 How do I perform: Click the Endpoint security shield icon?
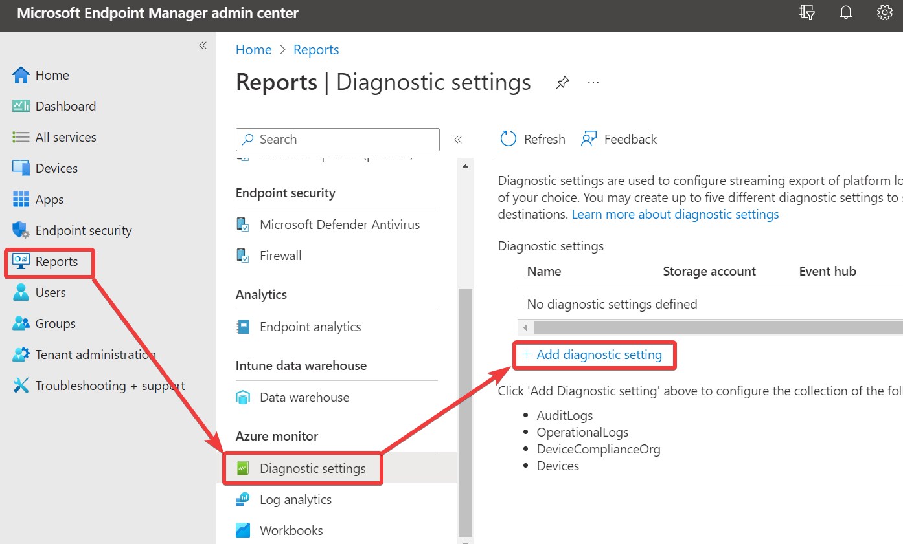pyautogui.click(x=21, y=230)
